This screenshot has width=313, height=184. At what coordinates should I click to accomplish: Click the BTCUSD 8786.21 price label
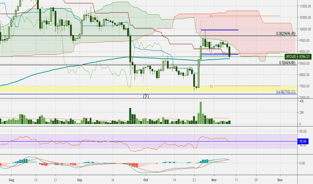coord(298,57)
